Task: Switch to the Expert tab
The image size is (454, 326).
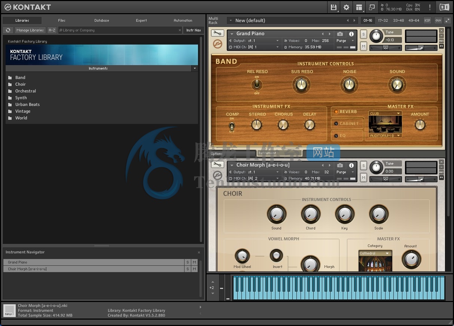Action: (141, 21)
